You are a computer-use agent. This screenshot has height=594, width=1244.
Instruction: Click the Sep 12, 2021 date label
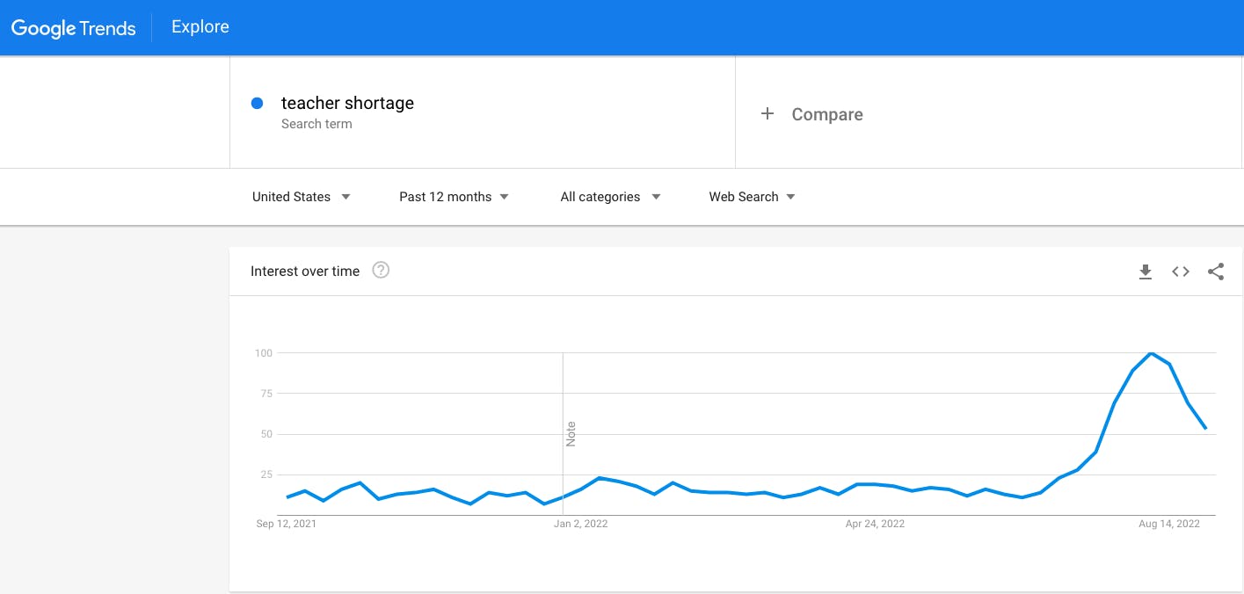click(x=287, y=524)
